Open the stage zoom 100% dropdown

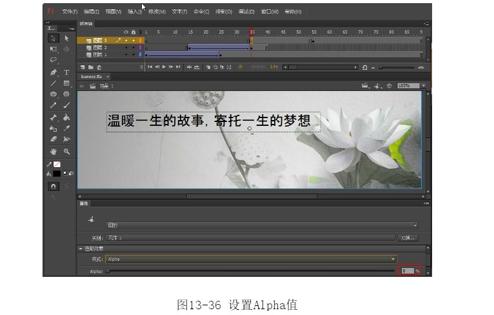(411, 85)
